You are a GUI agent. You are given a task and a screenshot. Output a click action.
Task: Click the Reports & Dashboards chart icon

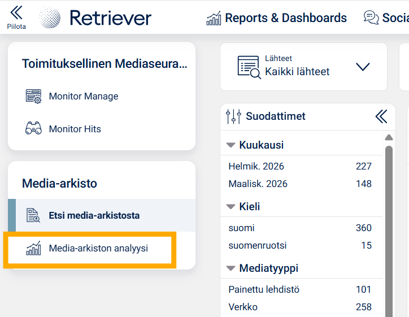tap(214, 18)
